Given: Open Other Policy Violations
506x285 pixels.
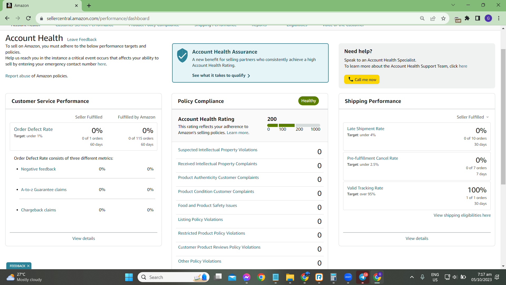Looking at the screenshot, I should 200,261.
